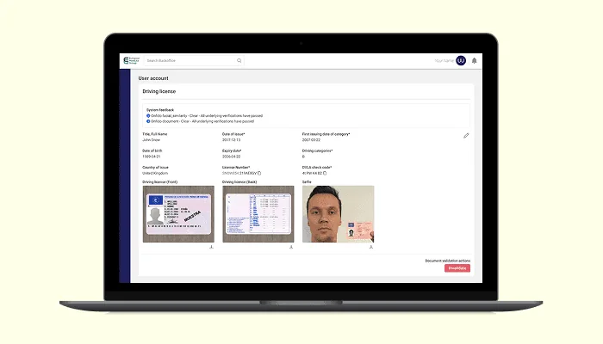Click the User account heading
603x344 pixels.
pyautogui.click(x=153, y=78)
